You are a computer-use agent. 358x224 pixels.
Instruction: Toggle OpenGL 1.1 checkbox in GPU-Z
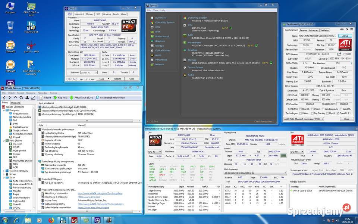point(338,113)
